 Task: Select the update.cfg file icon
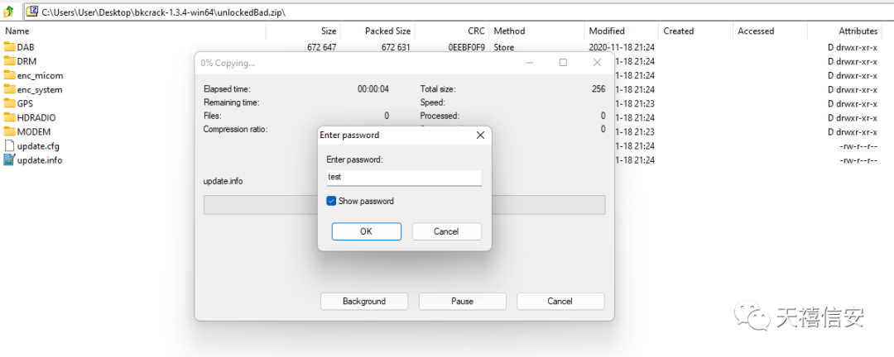[9, 146]
